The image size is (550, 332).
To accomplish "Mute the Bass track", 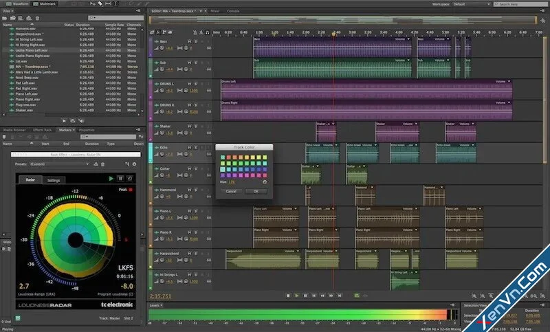I will coord(190,41).
